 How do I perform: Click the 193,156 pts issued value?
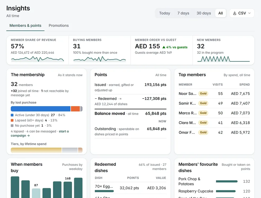(x=155, y=85)
